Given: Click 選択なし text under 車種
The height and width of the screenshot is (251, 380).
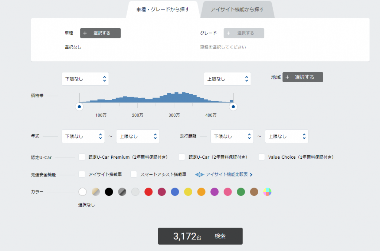Looking at the screenshot, I should pos(73,47).
